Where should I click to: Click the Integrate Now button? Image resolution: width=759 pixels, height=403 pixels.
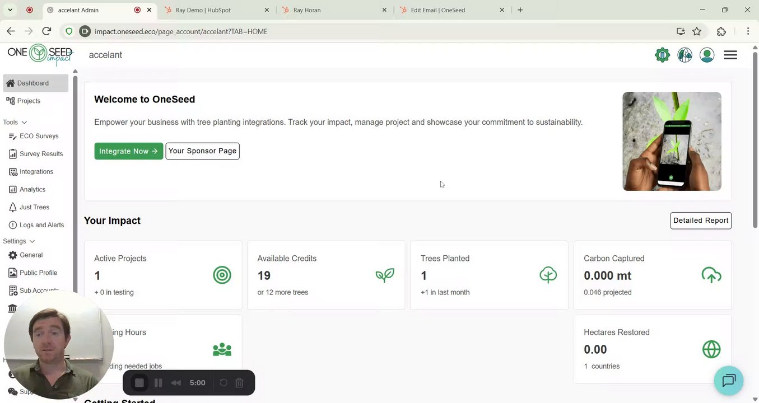(128, 151)
